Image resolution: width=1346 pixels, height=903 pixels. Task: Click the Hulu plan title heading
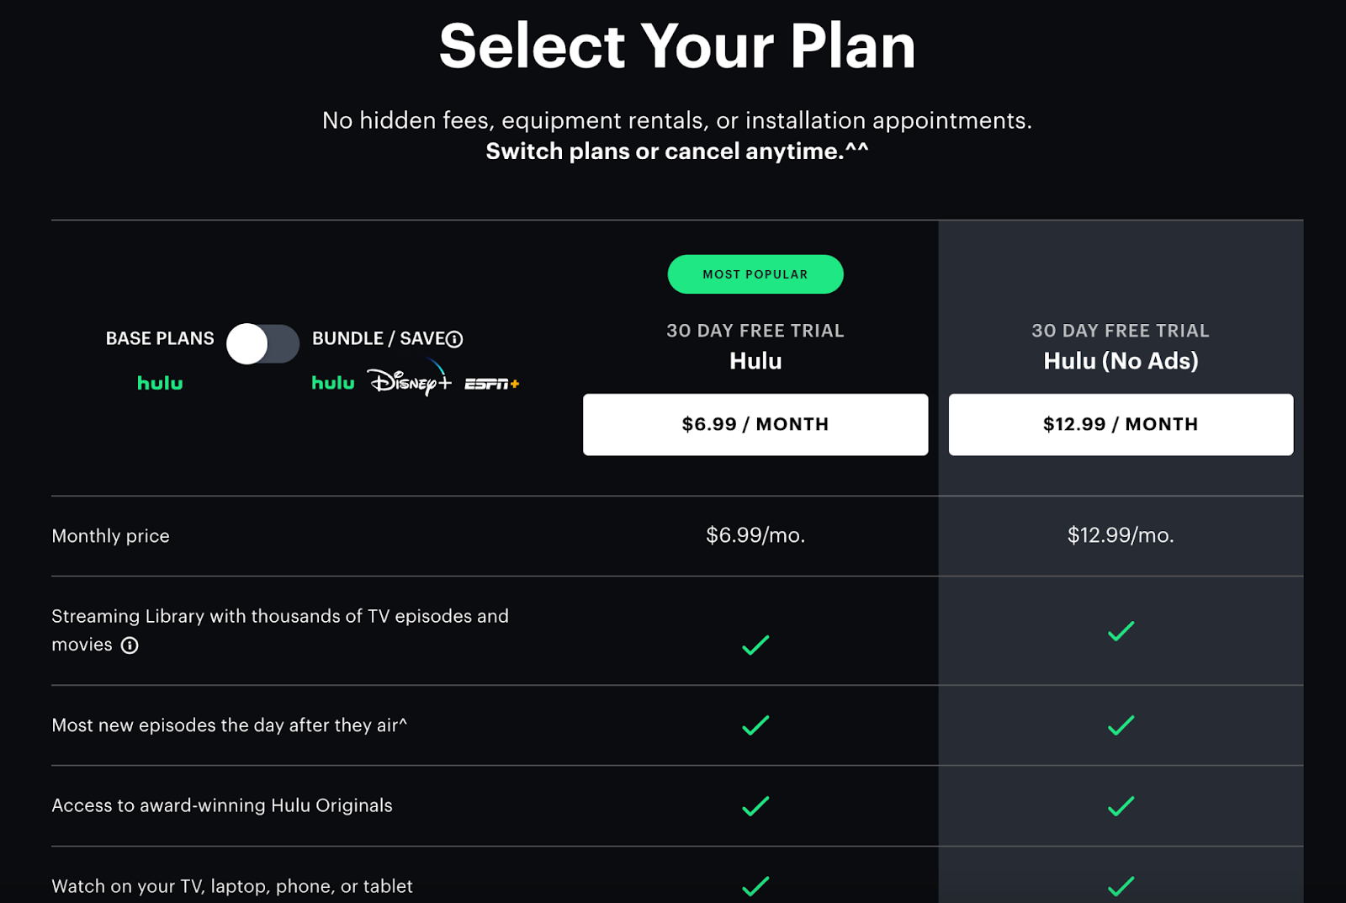click(x=755, y=361)
